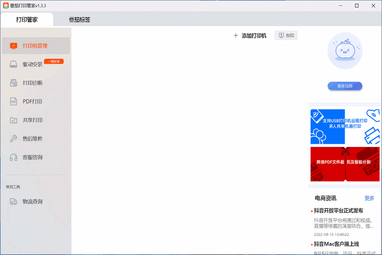Switch to the 打印管家 tab
Viewport: 382px width, 255px height.
pyautogui.click(x=27, y=19)
